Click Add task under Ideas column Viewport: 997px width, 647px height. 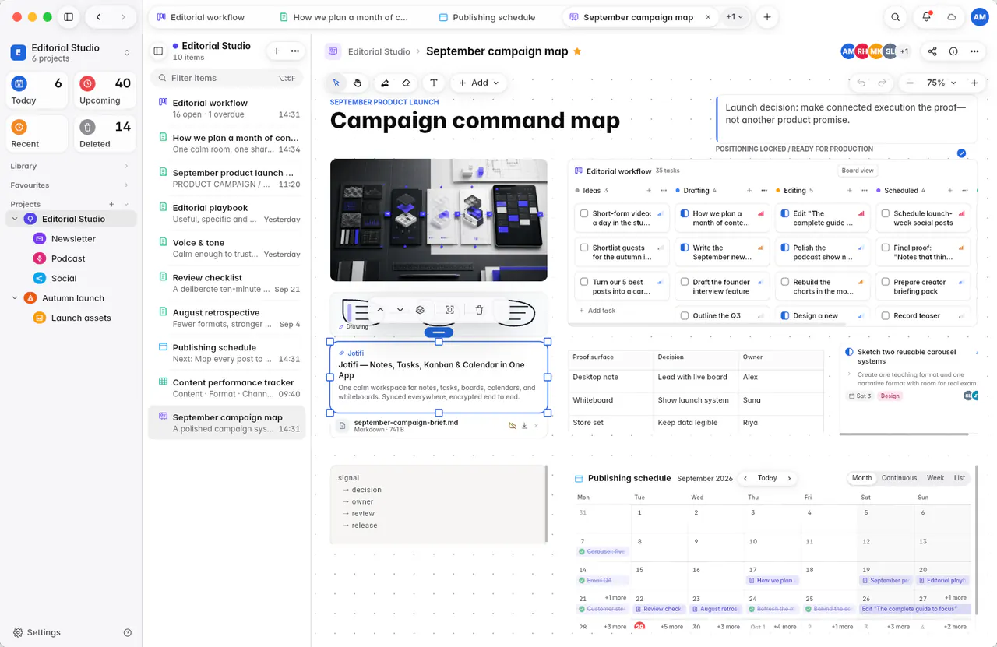[x=597, y=311]
